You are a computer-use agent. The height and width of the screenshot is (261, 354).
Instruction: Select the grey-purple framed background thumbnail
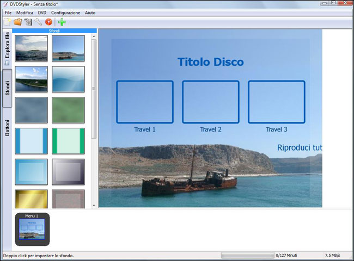click(x=69, y=172)
